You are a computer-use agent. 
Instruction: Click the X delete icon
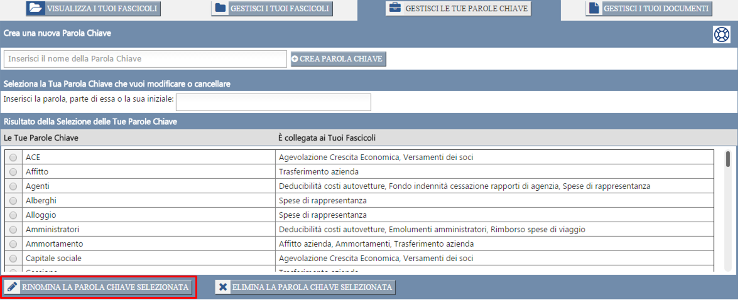click(x=223, y=287)
